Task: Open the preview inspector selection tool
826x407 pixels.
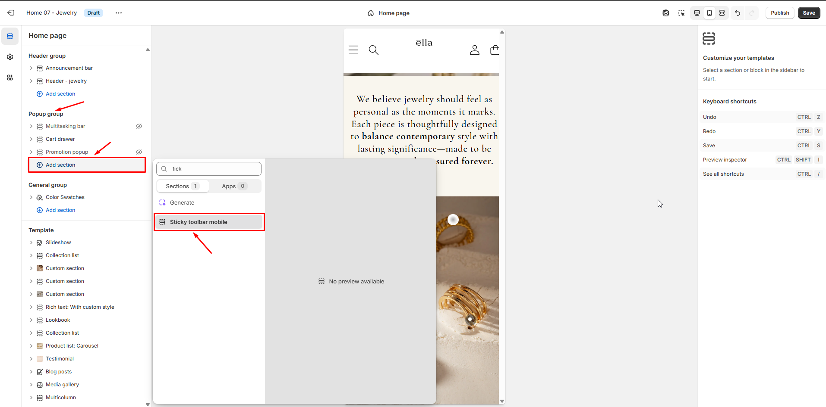Action: pyautogui.click(x=681, y=13)
